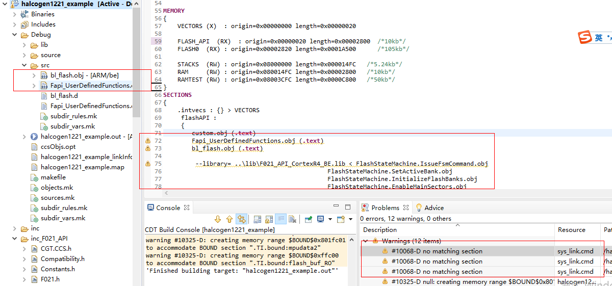This screenshot has height=286, width=612.
Task: Collapse the inc_F021_API folder
Action: 15,239
